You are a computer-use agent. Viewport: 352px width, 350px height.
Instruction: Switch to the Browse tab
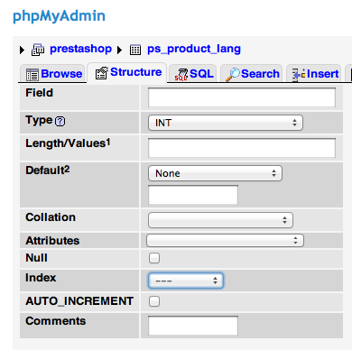tap(52, 74)
